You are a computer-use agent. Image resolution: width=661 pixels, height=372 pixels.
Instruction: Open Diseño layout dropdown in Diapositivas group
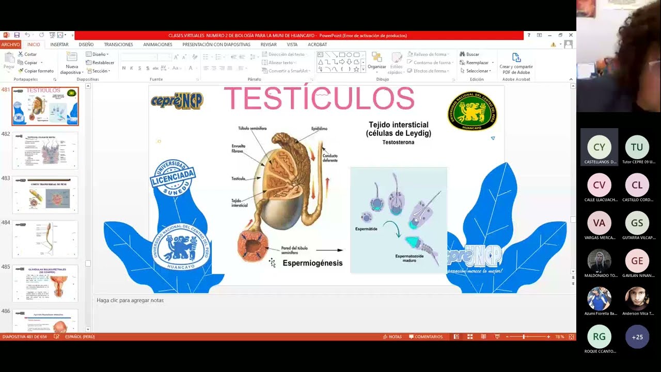tap(97, 54)
